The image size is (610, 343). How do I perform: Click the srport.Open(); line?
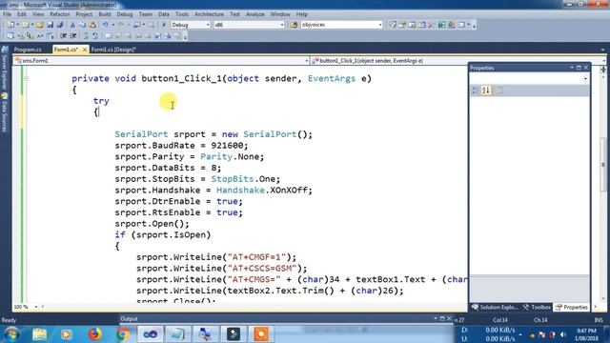[152, 224]
